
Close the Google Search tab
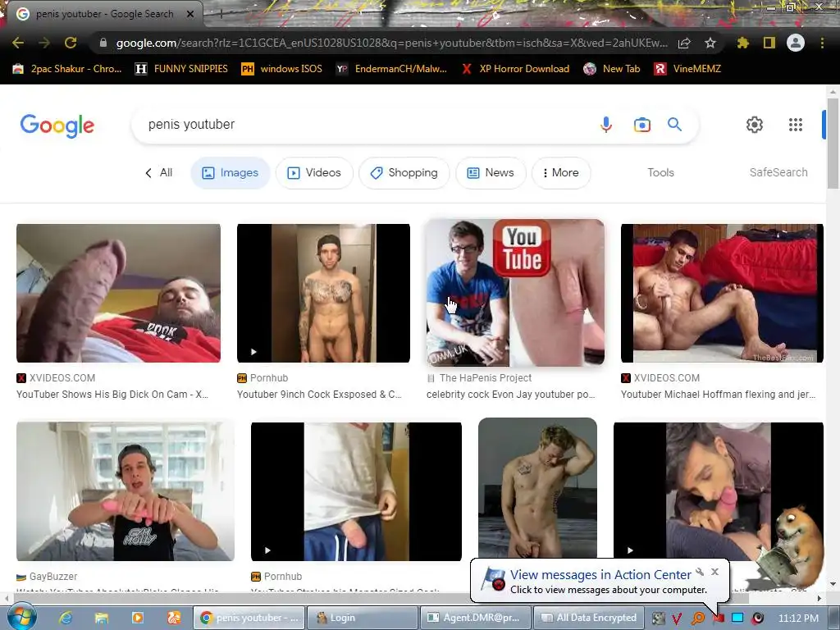pyautogui.click(x=190, y=14)
